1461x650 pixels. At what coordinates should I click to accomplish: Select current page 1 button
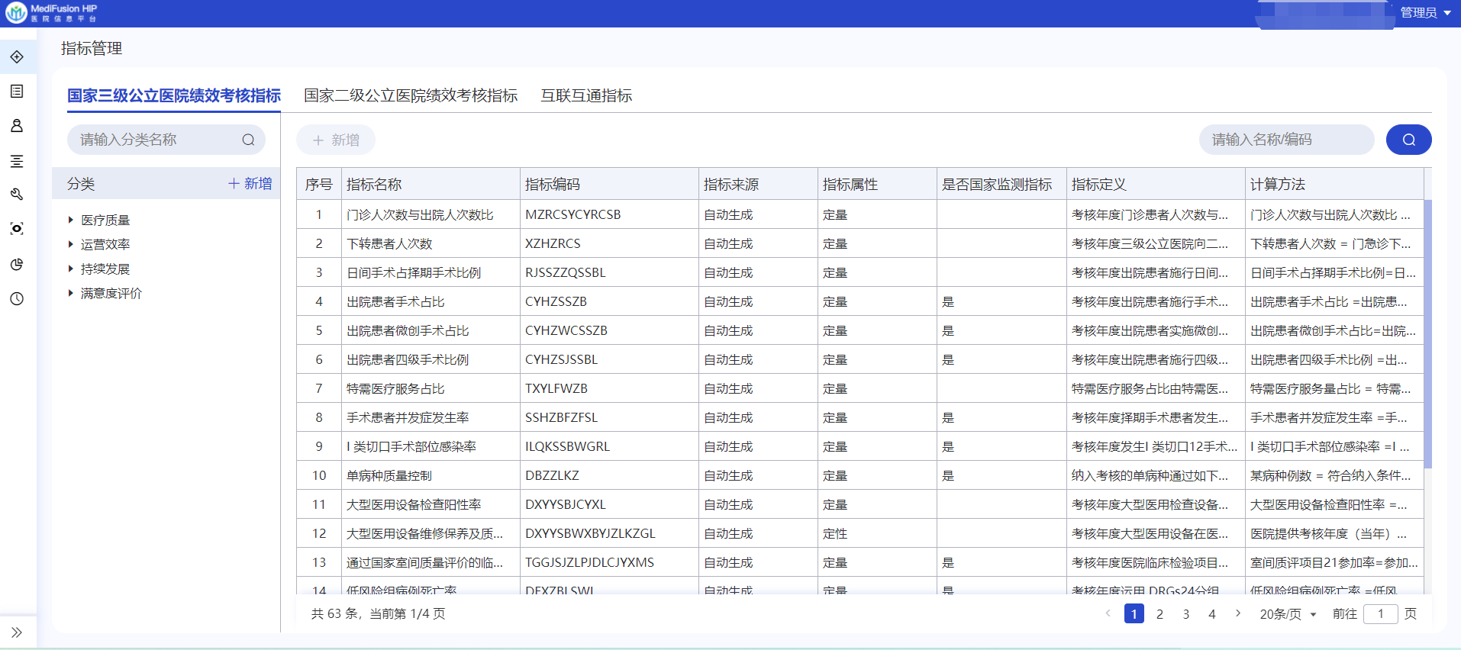[x=1134, y=614]
